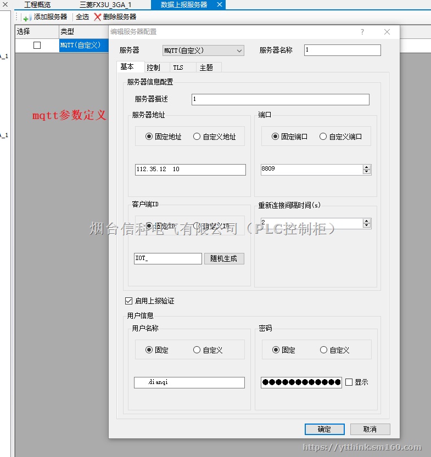Click the red X 删除服务器 icon
This screenshot has width=431, height=457.
(97, 17)
